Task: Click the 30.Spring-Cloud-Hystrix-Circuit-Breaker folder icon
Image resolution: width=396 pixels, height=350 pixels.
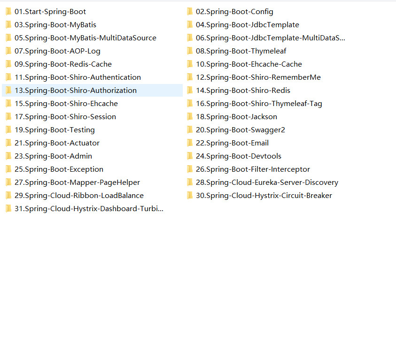Action: 190,195
